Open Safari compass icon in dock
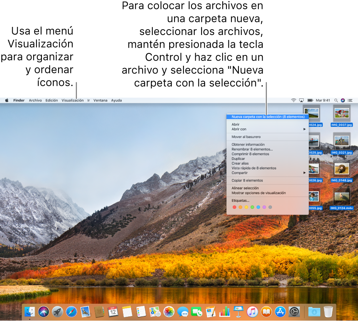The image size is (358, 321). (72, 312)
